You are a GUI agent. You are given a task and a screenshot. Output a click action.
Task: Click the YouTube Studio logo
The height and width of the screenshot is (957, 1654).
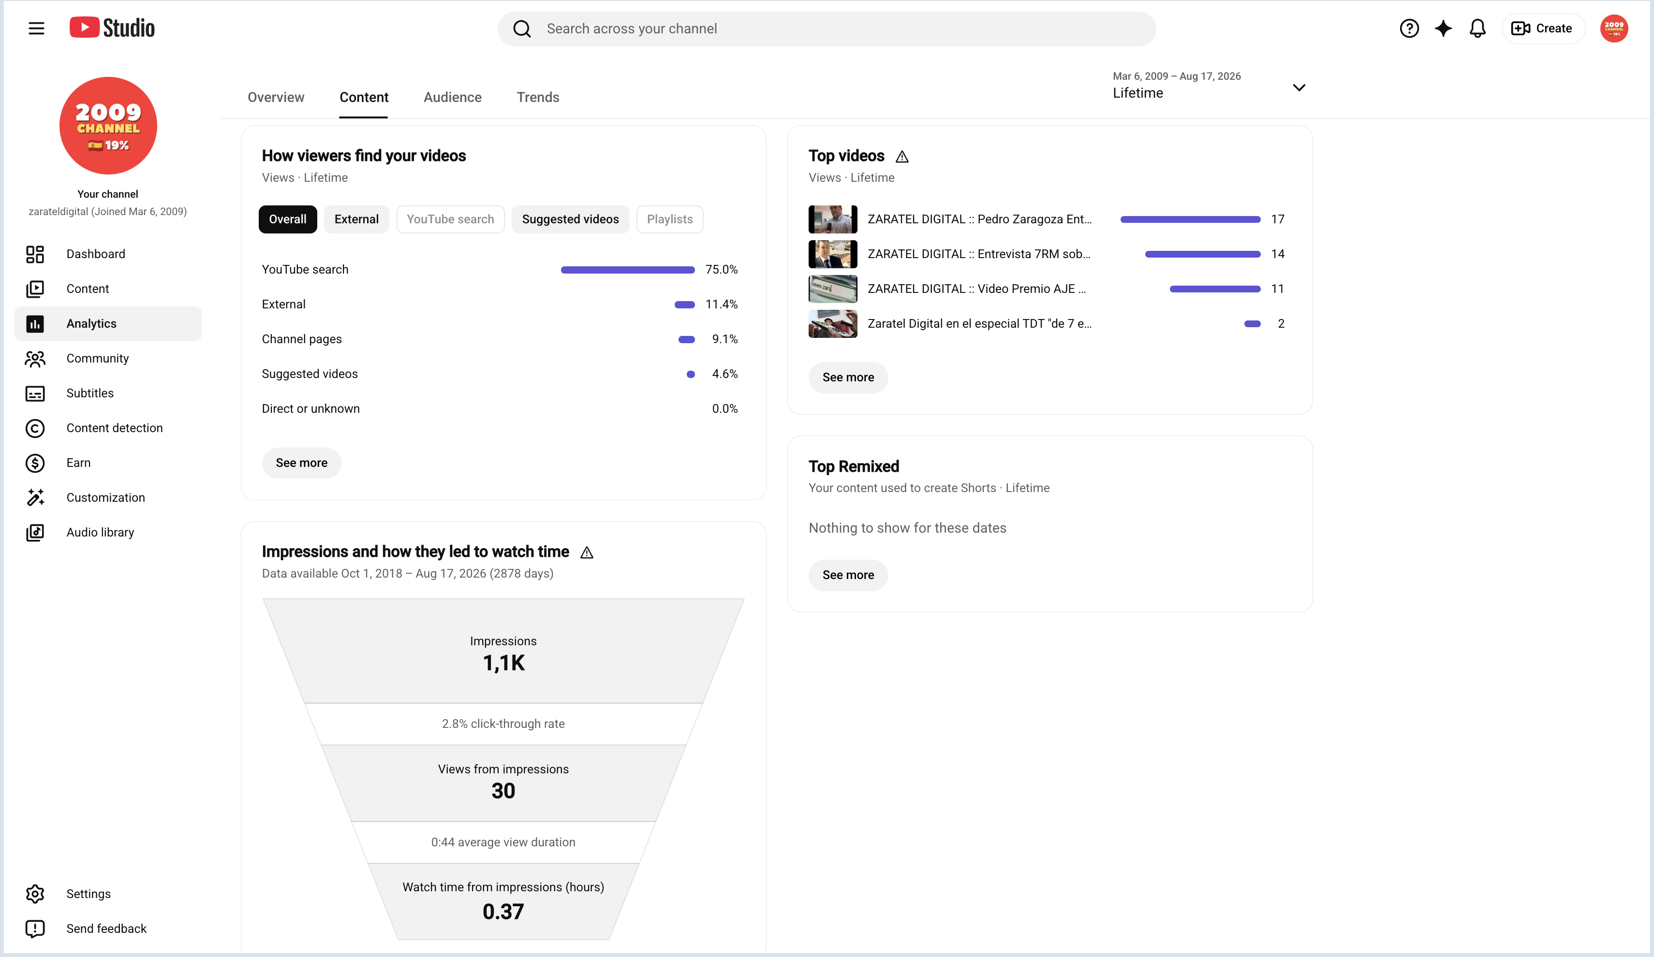pyautogui.click(x=112, y=28)
